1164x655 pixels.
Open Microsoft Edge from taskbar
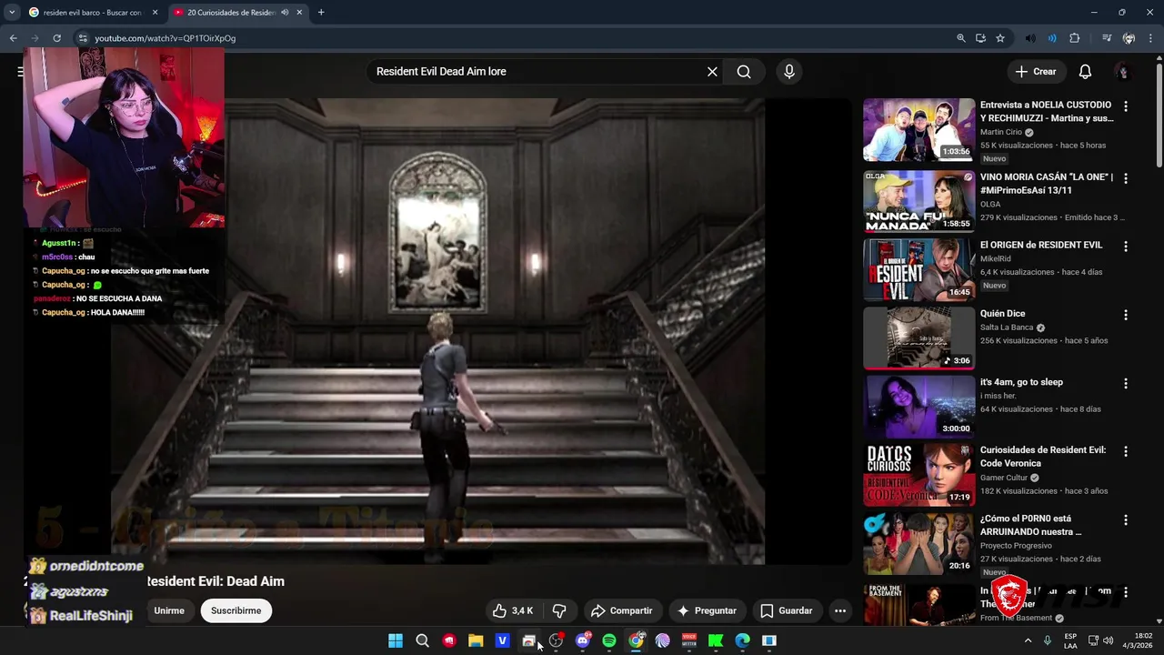point(743,640)
